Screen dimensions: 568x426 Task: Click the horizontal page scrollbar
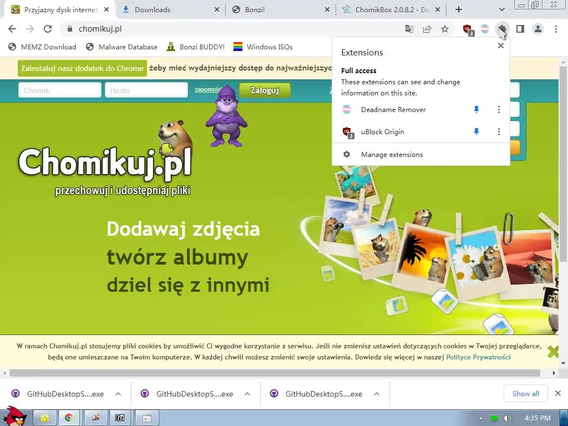[275, 373]
